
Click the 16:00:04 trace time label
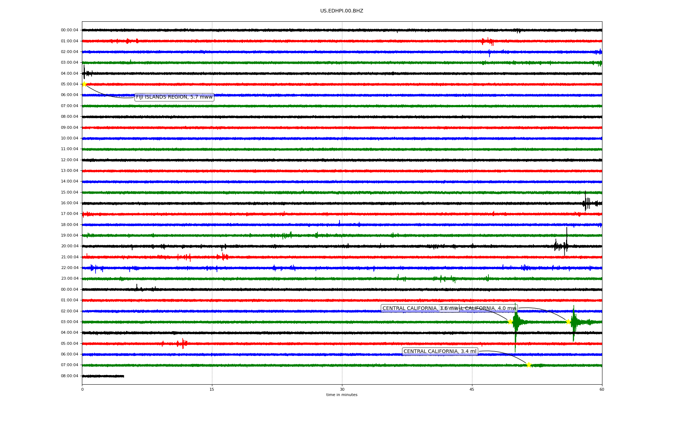pos(69,203)
